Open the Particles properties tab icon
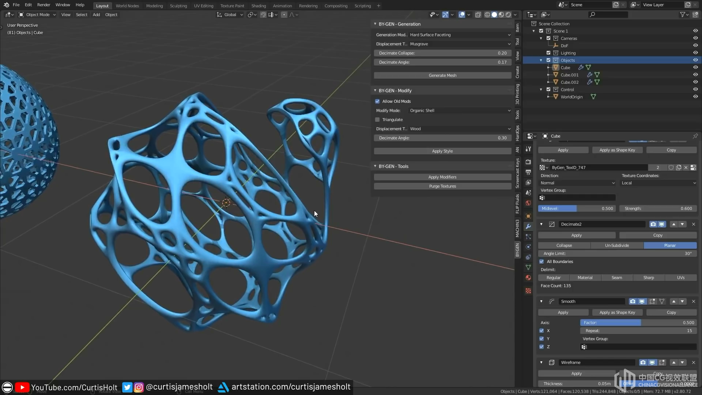Viewport: 702px width, 395px height. [x=528, y=237]
